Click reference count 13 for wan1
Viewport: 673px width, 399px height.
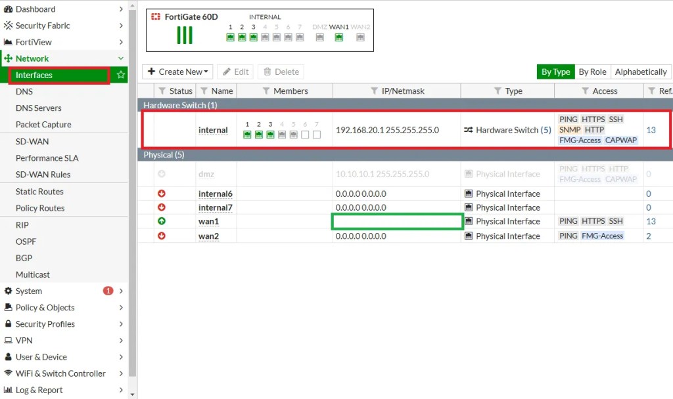pyautogui.click(x=651, y=221)
